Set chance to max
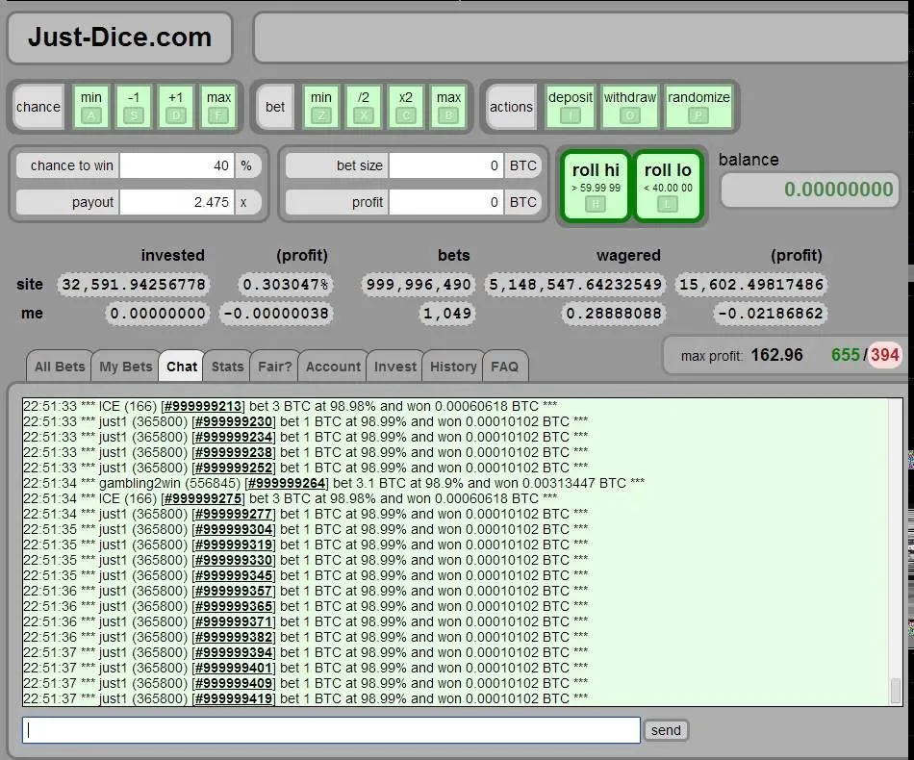Viewport: 914px width, 760px height. pos(218,106)
